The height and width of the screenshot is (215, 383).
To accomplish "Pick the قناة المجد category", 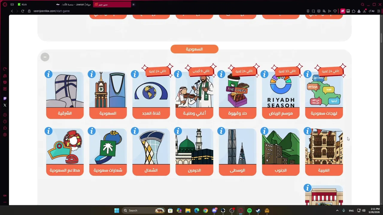I will [151, 95].
